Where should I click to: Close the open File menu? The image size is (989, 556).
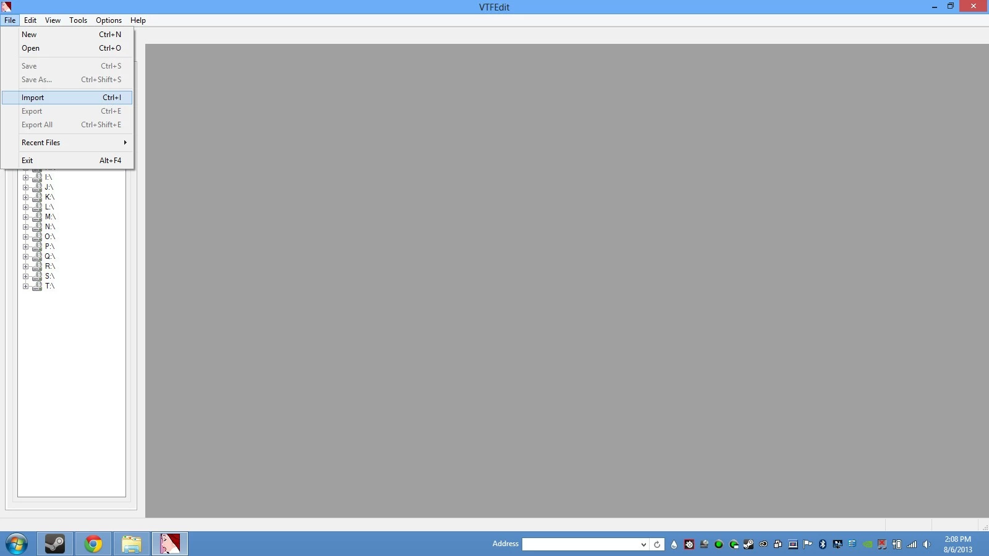tap(10, 20)
